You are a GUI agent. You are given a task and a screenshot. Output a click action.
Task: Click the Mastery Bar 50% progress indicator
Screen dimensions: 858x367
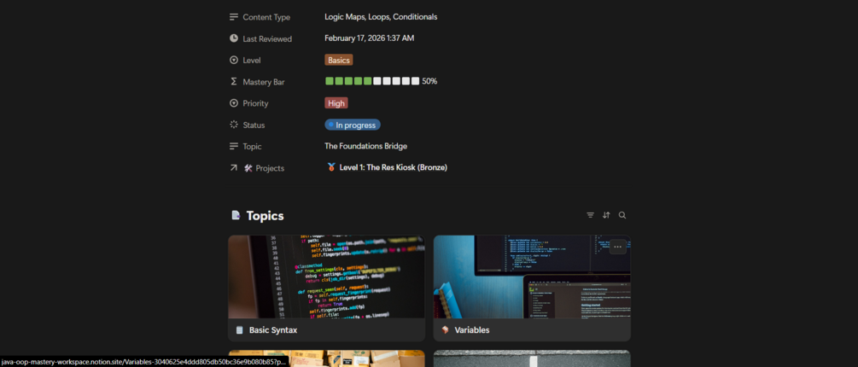[x=381, y=81]
